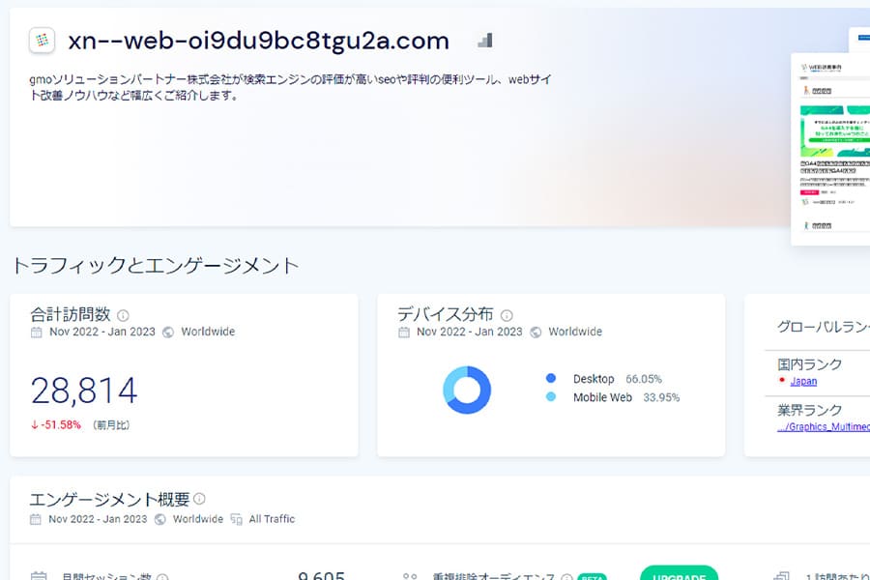Image resolution: width=870 pixels, height=580 pixels.
Task: Click the people icon beside 重複排除オーディエンス
Action: 410,577
